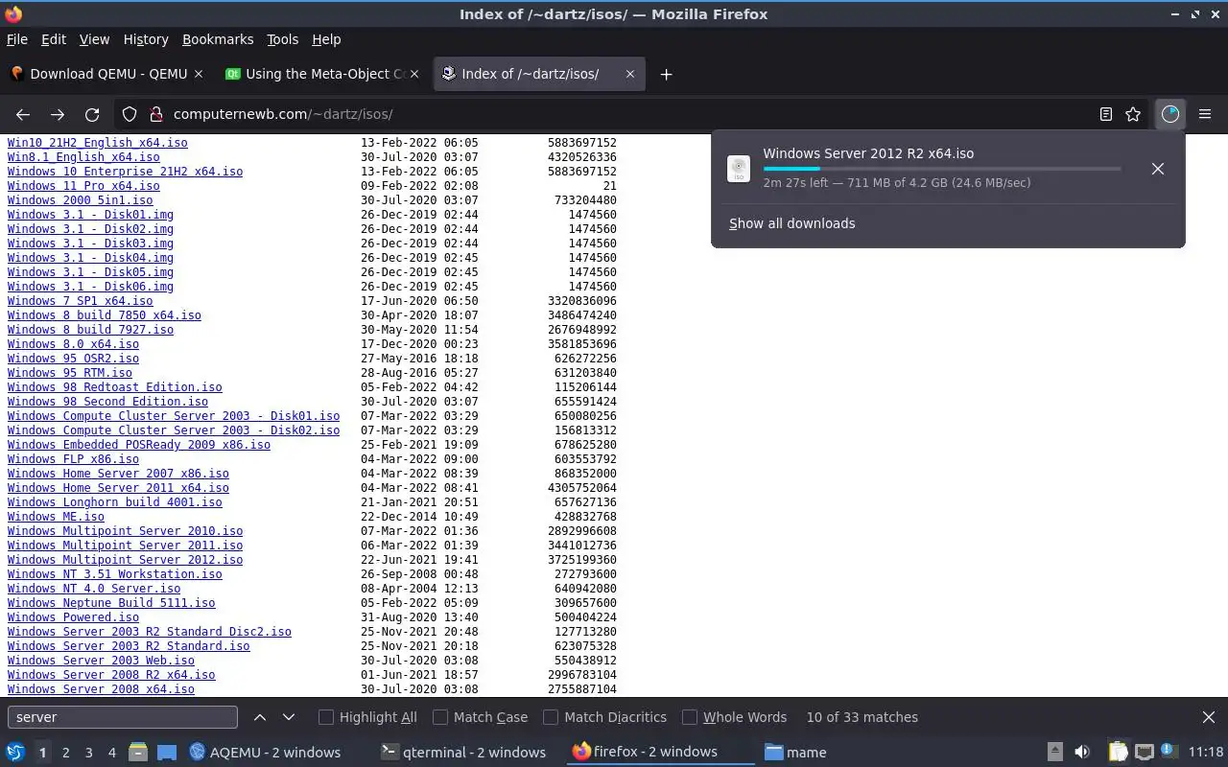Image resolution: width=1228 pixels, height=767 pixels.
Task: Close the Download QEMU tab
Action: pyautogui.click(x=200, y=74)
